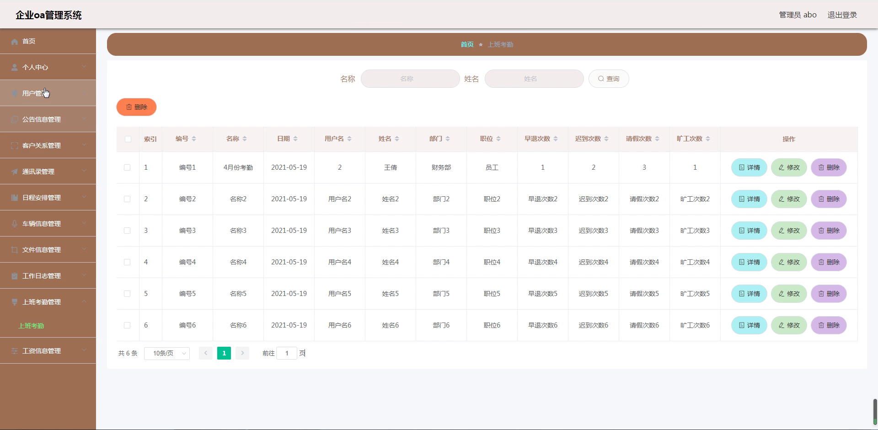The image size is (878, 430).
Task: Sort the 旷工次数 column via its arrows
Action: click(x=708, y=139)
